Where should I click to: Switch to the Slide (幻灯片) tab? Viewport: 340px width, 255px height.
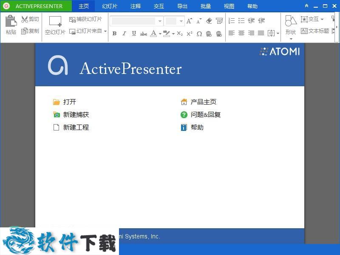[110, 6]
